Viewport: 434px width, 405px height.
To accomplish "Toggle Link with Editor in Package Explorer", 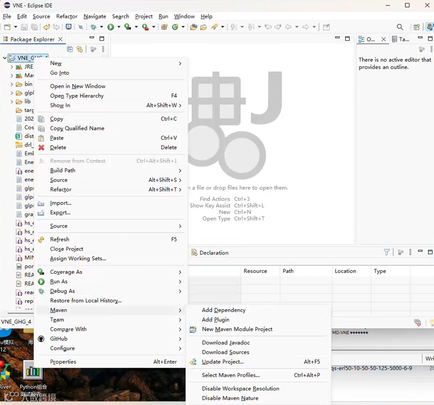I will [80, 49].
